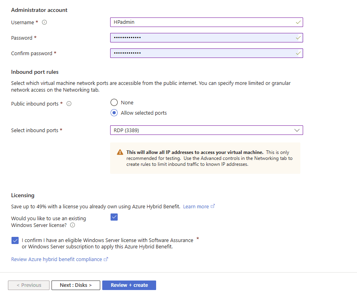Click the Public inbound ports info icon
This screenshot has height=294, width=357.
(69, 104)
